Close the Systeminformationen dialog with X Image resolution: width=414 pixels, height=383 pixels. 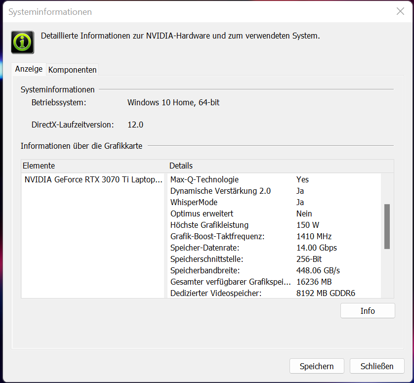click(x=400, y=11)
